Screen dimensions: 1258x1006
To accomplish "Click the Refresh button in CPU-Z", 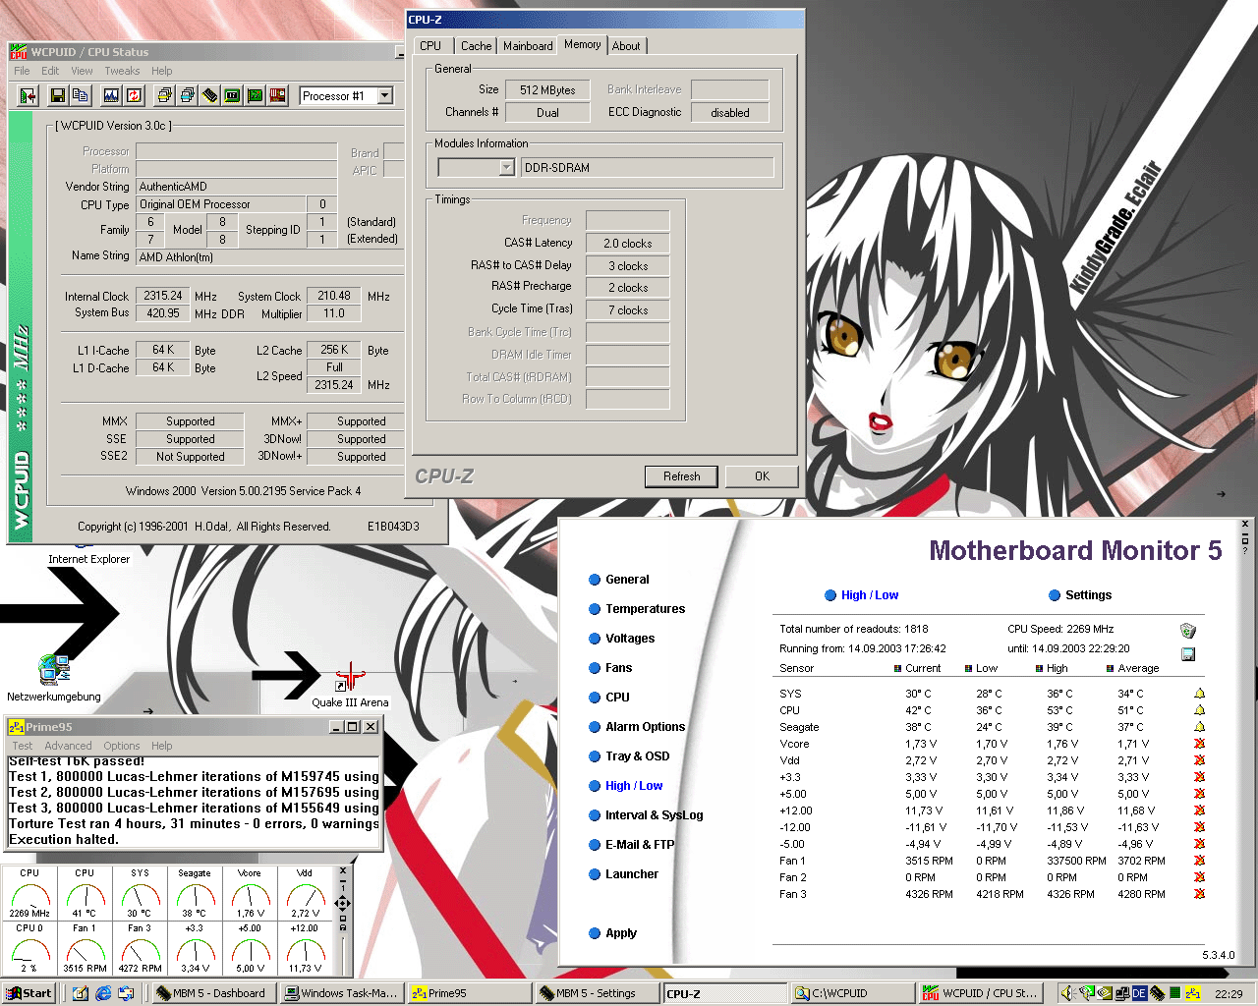I will [682, 476].
